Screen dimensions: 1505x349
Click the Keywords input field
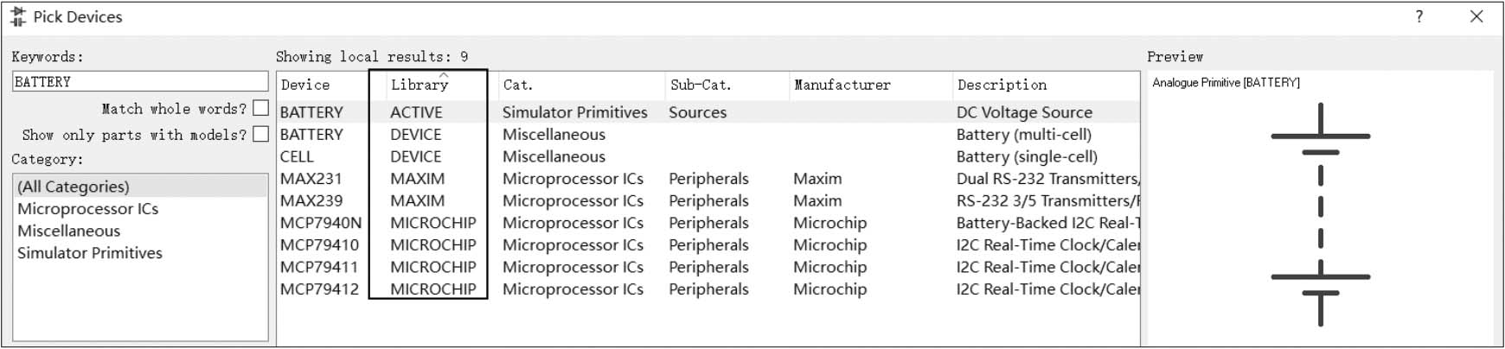(140, 81)
